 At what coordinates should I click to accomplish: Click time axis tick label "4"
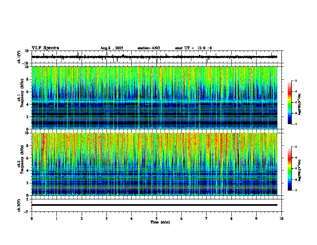[132, 219]
